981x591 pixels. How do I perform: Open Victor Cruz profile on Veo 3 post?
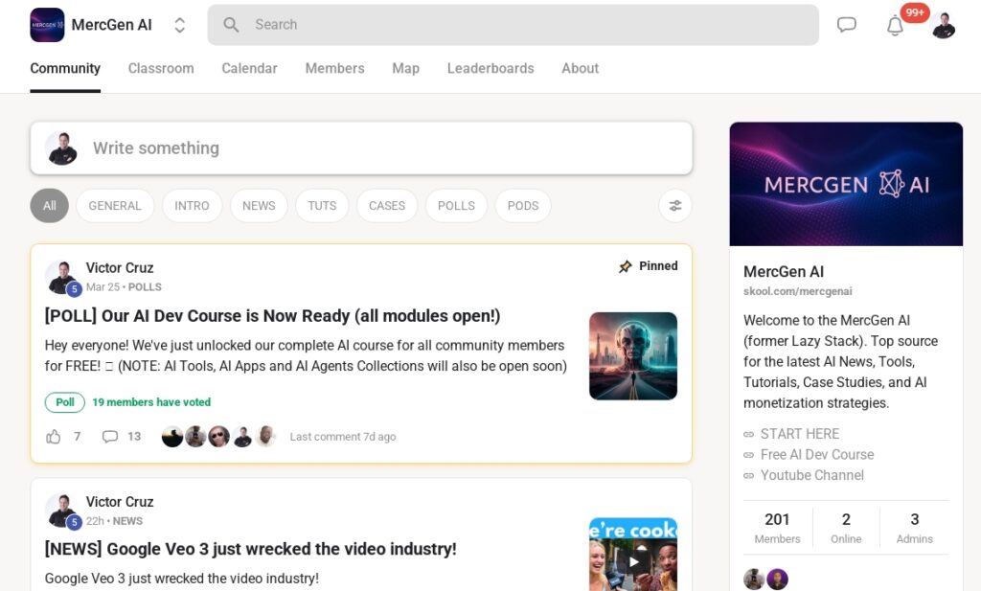tap(120, 502)
